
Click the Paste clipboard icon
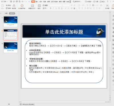coord(3,6)
